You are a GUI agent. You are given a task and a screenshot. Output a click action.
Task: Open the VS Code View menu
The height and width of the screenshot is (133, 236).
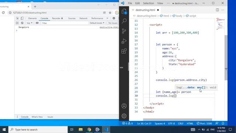click(160, 3)
